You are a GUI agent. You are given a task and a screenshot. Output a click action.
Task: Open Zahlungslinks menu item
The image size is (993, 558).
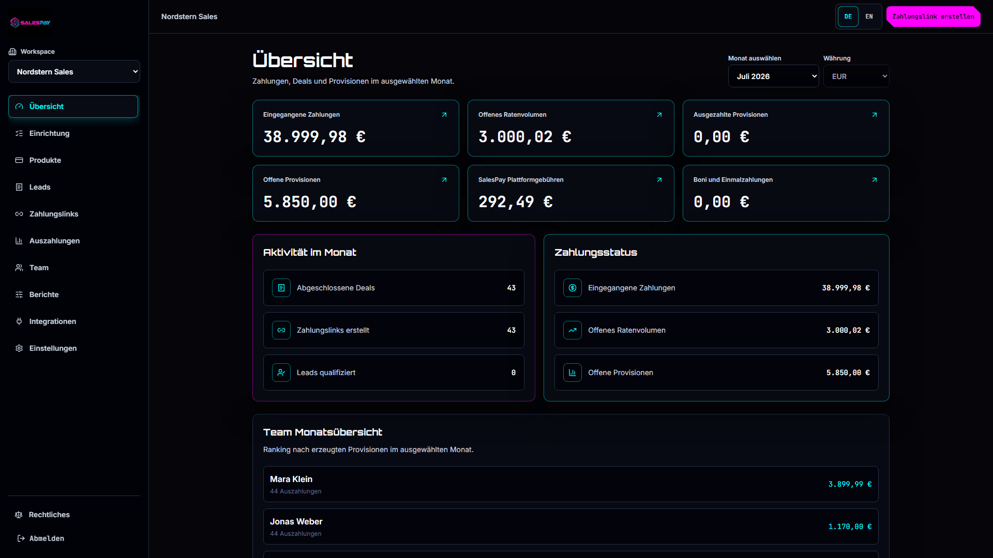point(73,214)
